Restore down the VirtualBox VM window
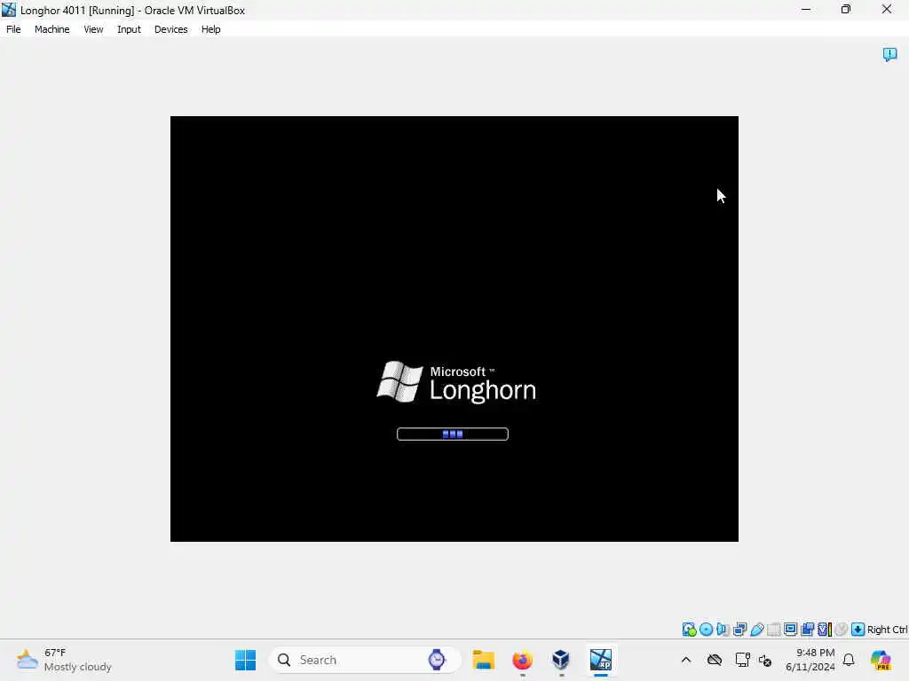Image resolution: width=909 pixels, height=681 pixels. pos(846,9)
